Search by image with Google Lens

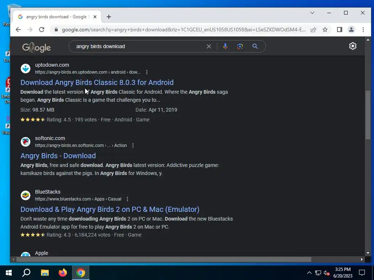pyautogui.click(x=240, y=46)
